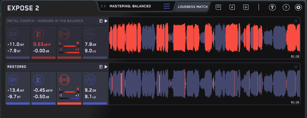Click the -13.4 INT loudness value
307x118 pixels.
click(x=16, y=90)
